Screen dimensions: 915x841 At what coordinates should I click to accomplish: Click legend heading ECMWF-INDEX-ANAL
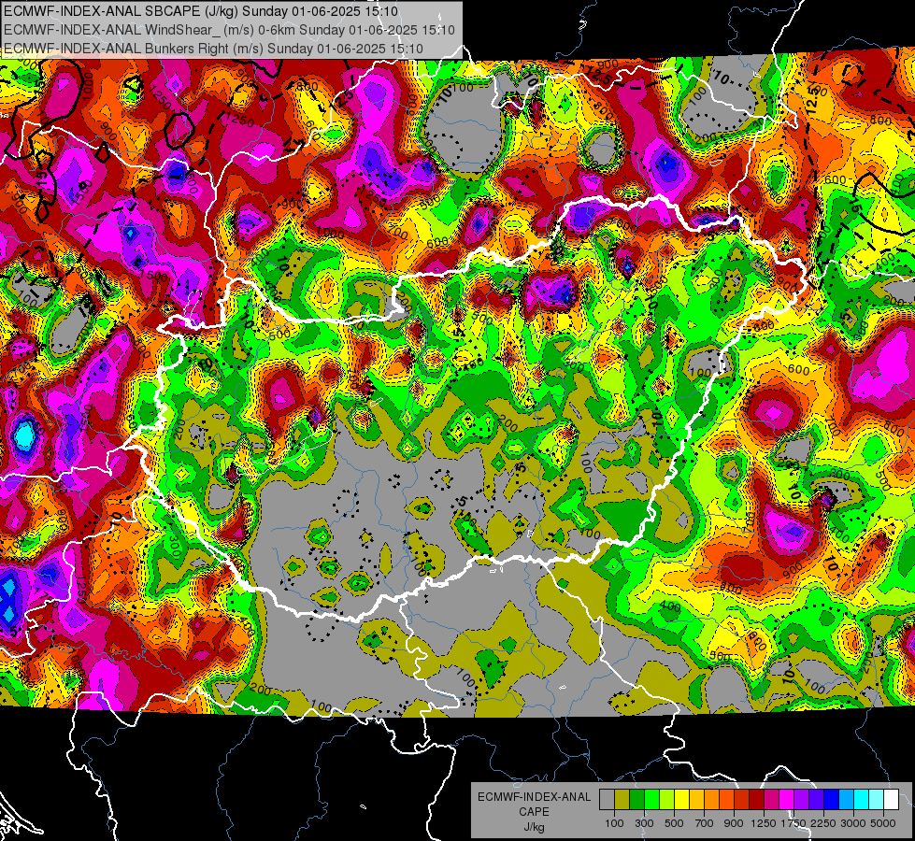click(534, 797)
